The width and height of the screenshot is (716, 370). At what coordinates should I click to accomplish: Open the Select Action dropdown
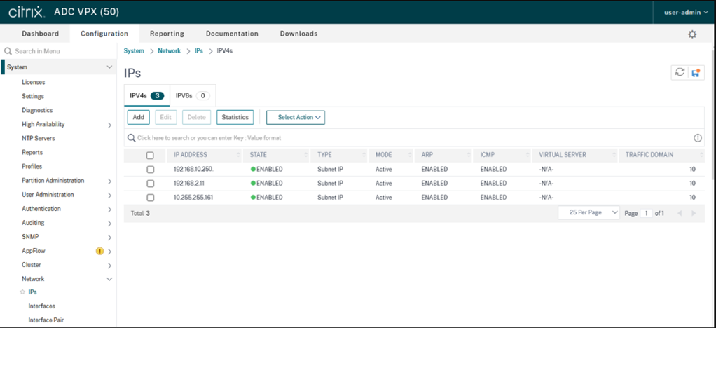coord(295,118)
